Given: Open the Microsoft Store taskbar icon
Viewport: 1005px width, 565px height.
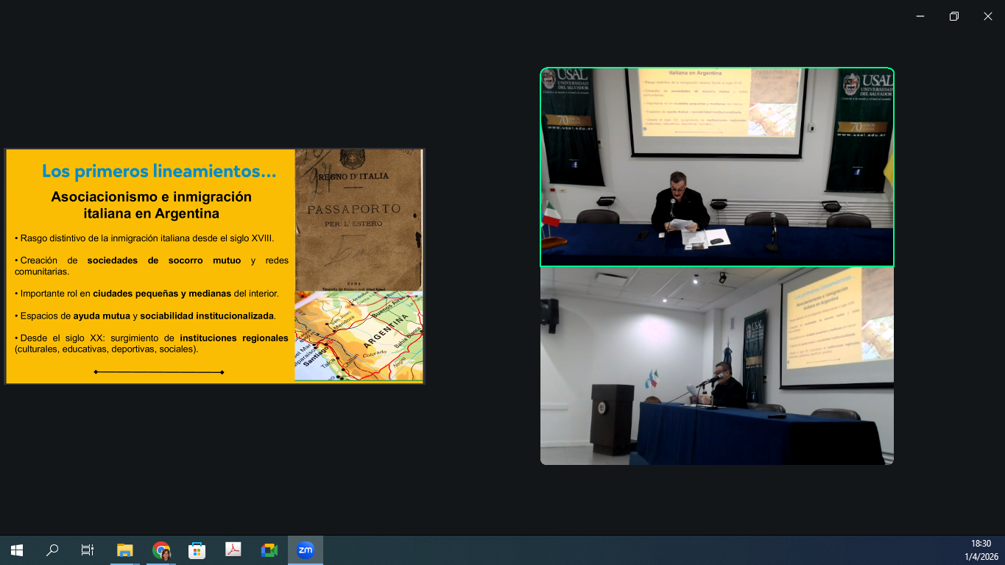Looking at the screenshot, I should pos(197,550).
